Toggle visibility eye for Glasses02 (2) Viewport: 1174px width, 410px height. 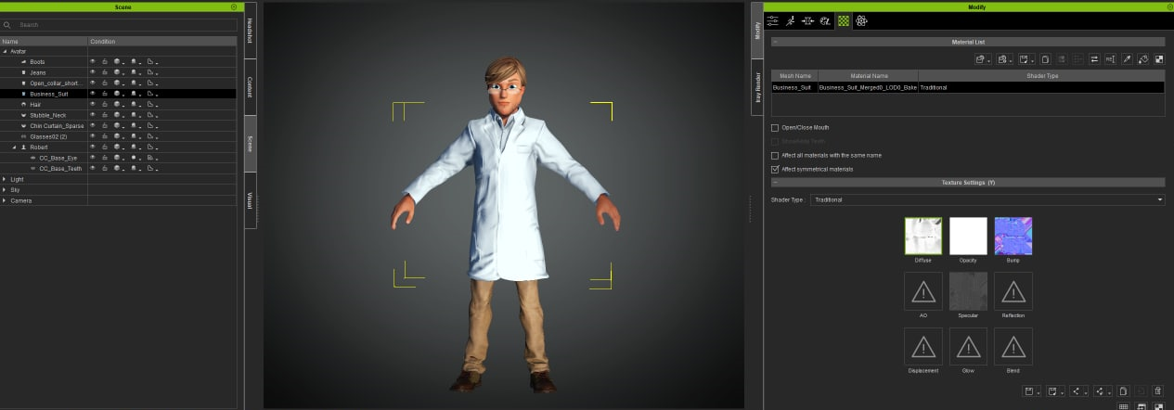pos(93,136)
